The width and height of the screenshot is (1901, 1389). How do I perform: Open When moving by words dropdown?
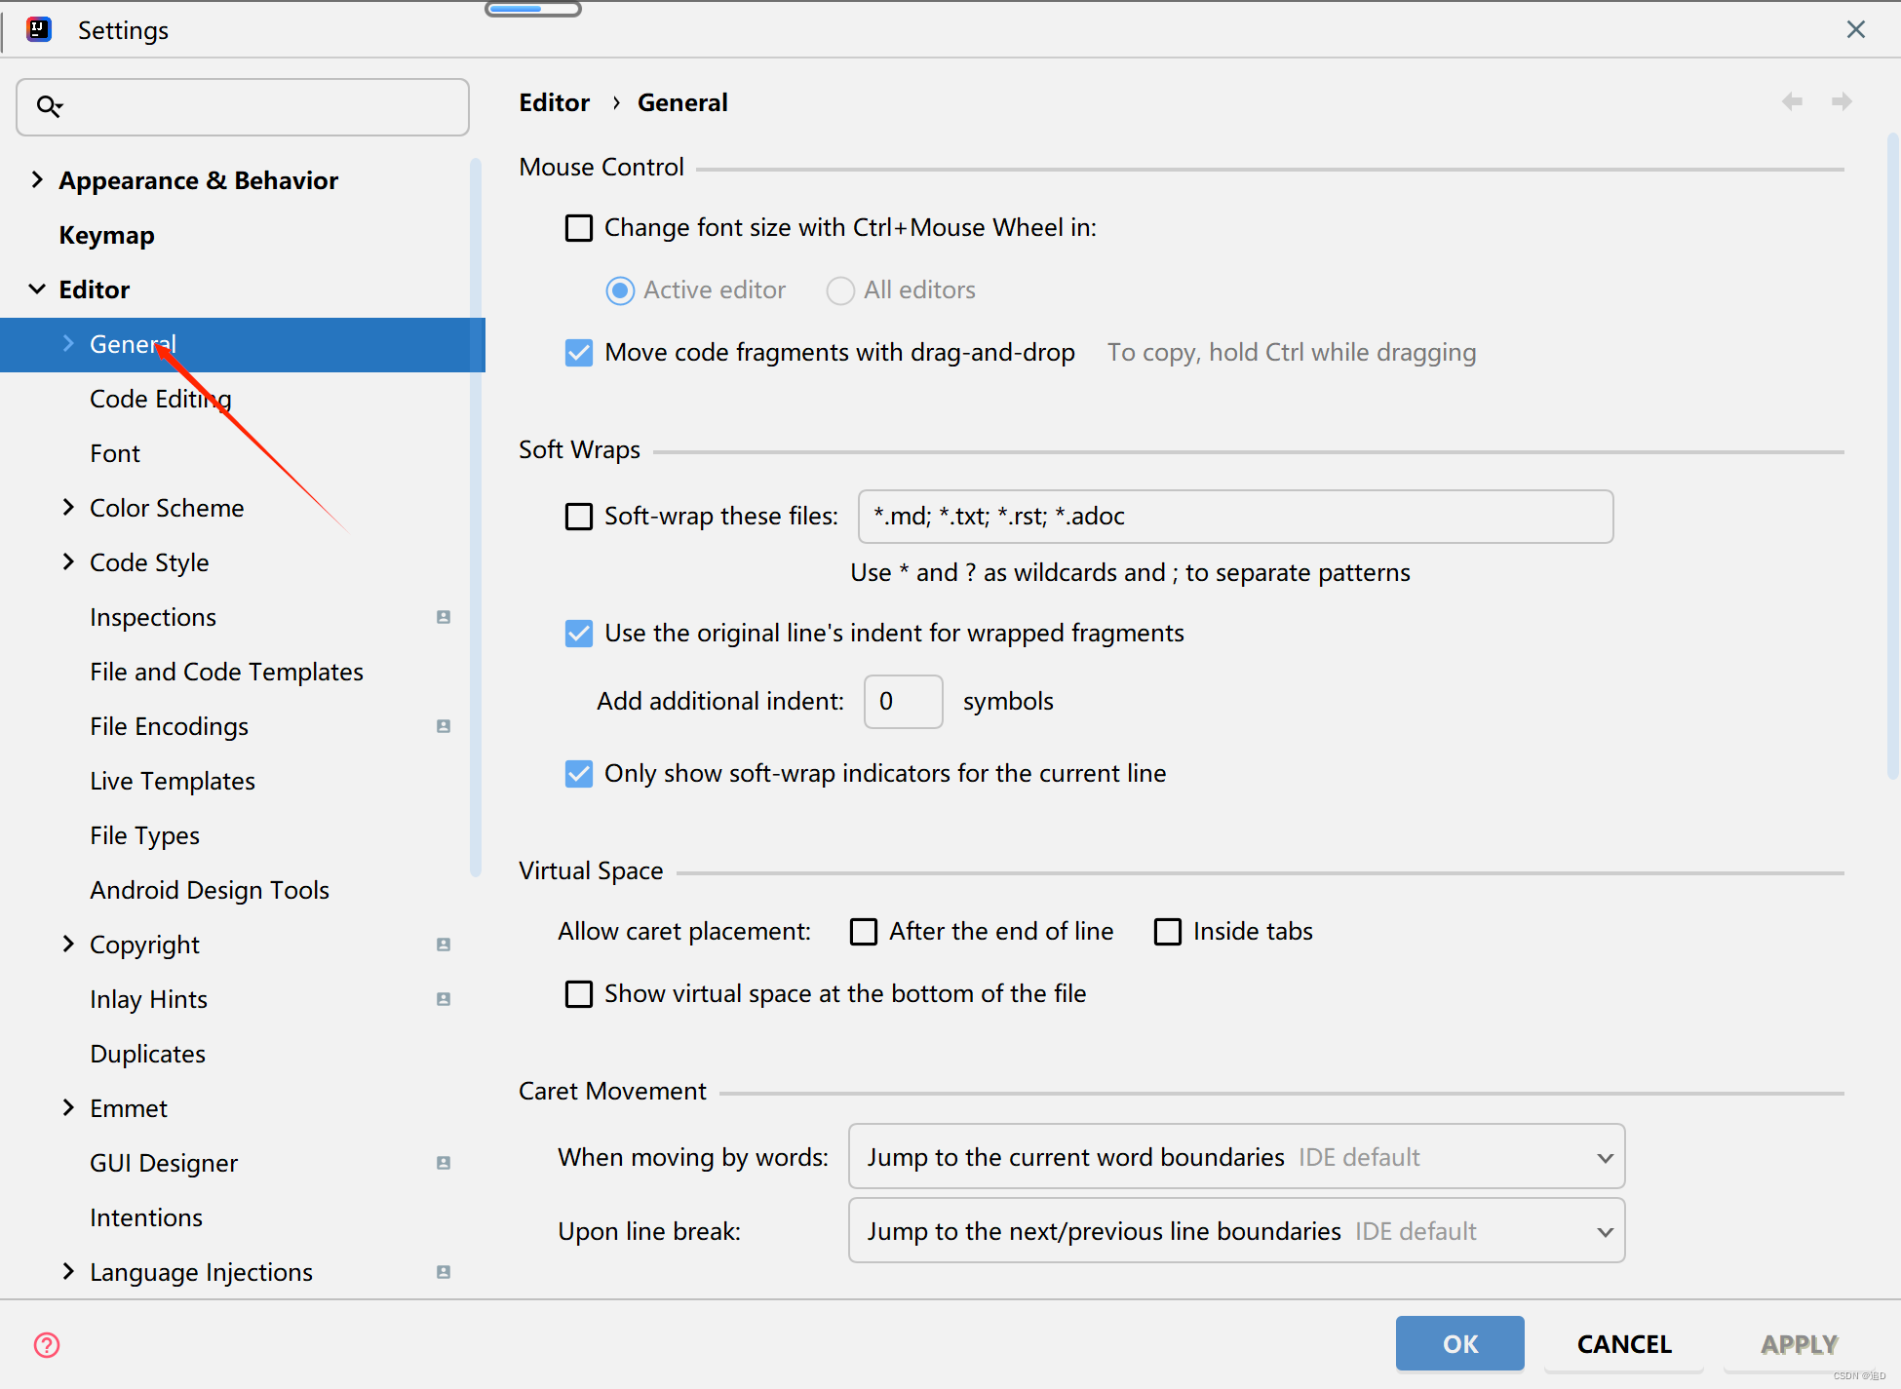click(x=1236, y=1157)
